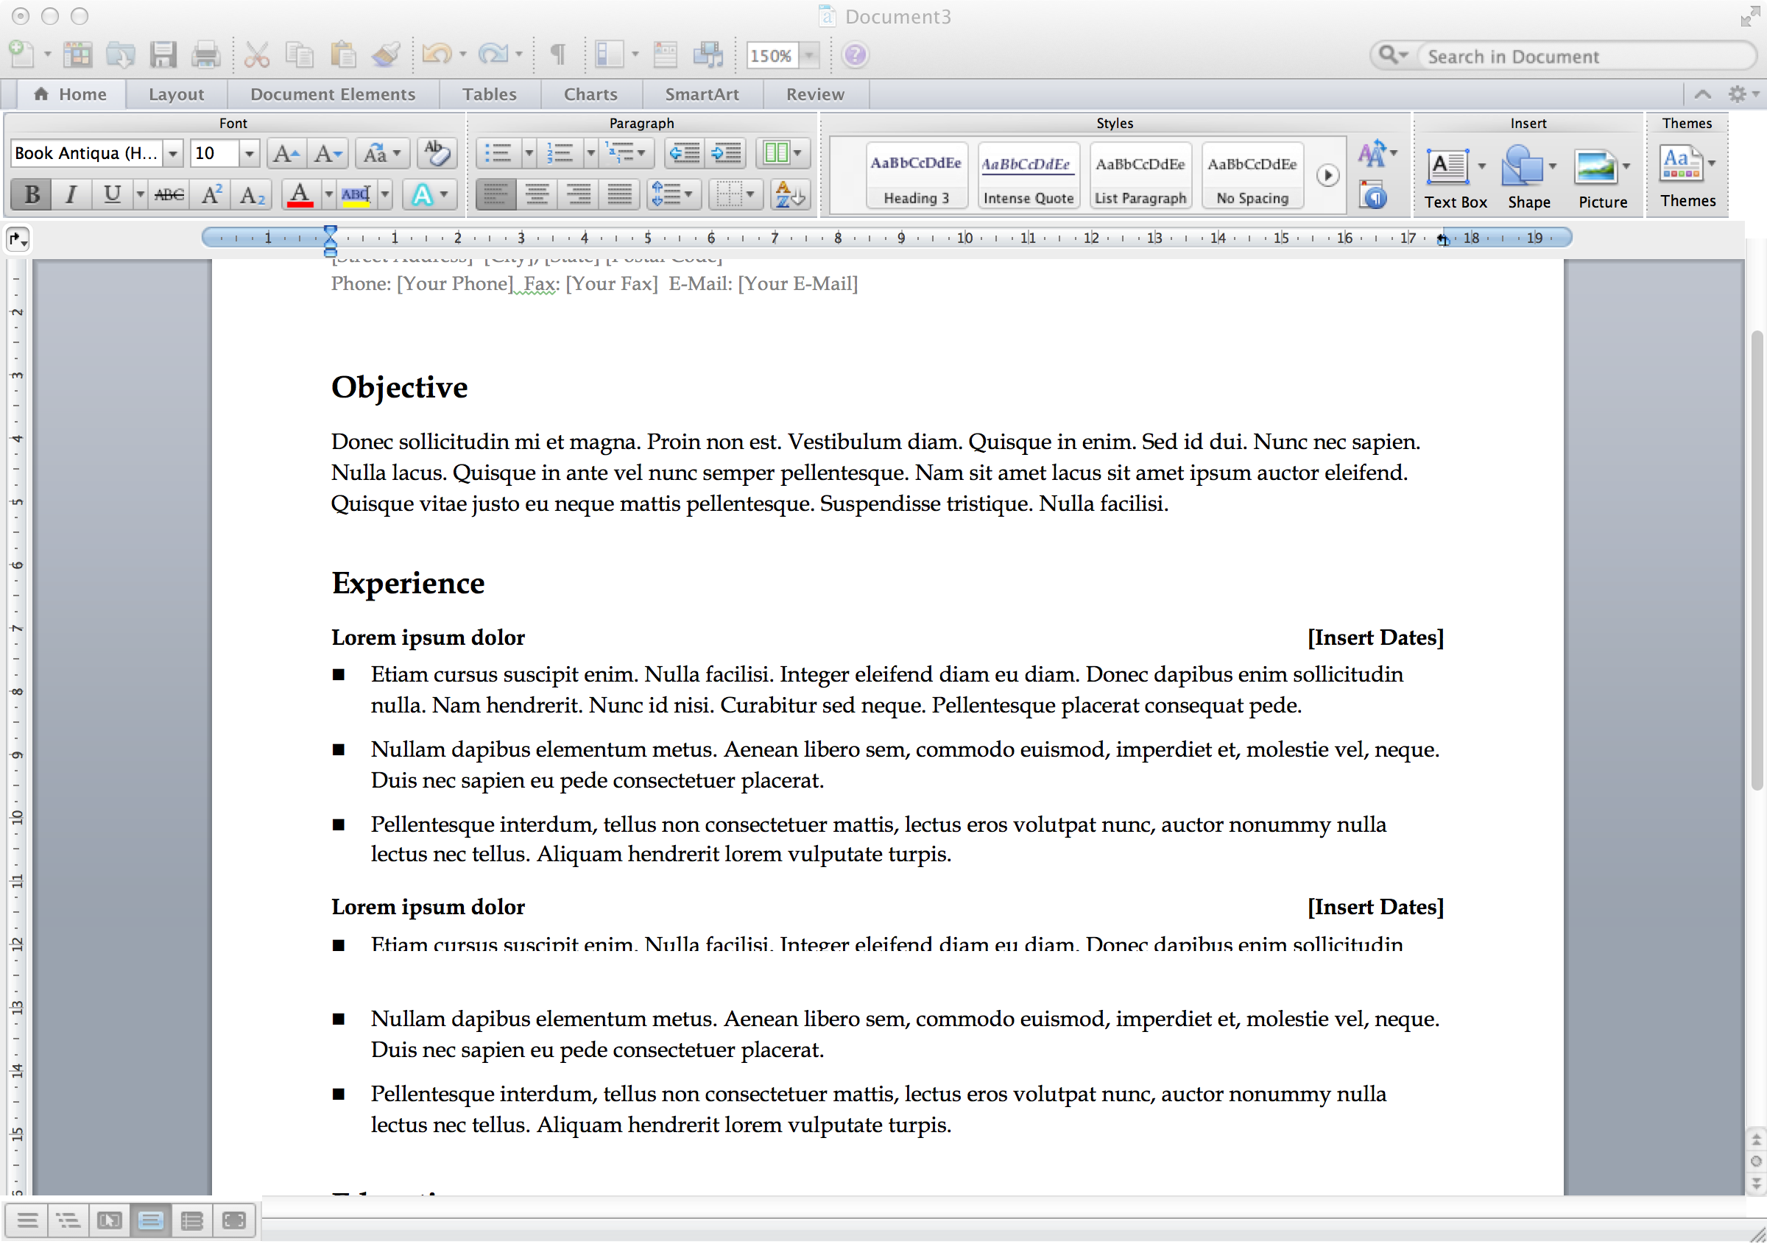The width and height of the screenshot is (1767, 1244).
Task: Click the first line indent ruler marker
Action: 330,231
